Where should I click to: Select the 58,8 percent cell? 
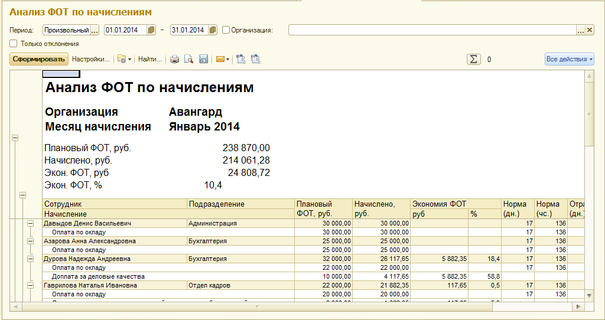coord(485,276)
